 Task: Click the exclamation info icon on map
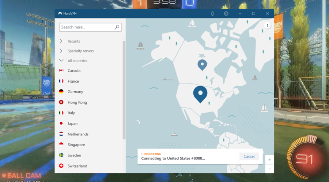click(x=267, y=25)
